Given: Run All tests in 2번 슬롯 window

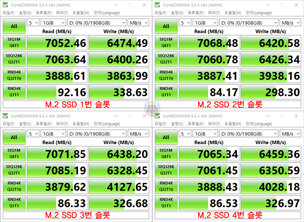Looking at the screenshot, I should click(x=166, y=26).
